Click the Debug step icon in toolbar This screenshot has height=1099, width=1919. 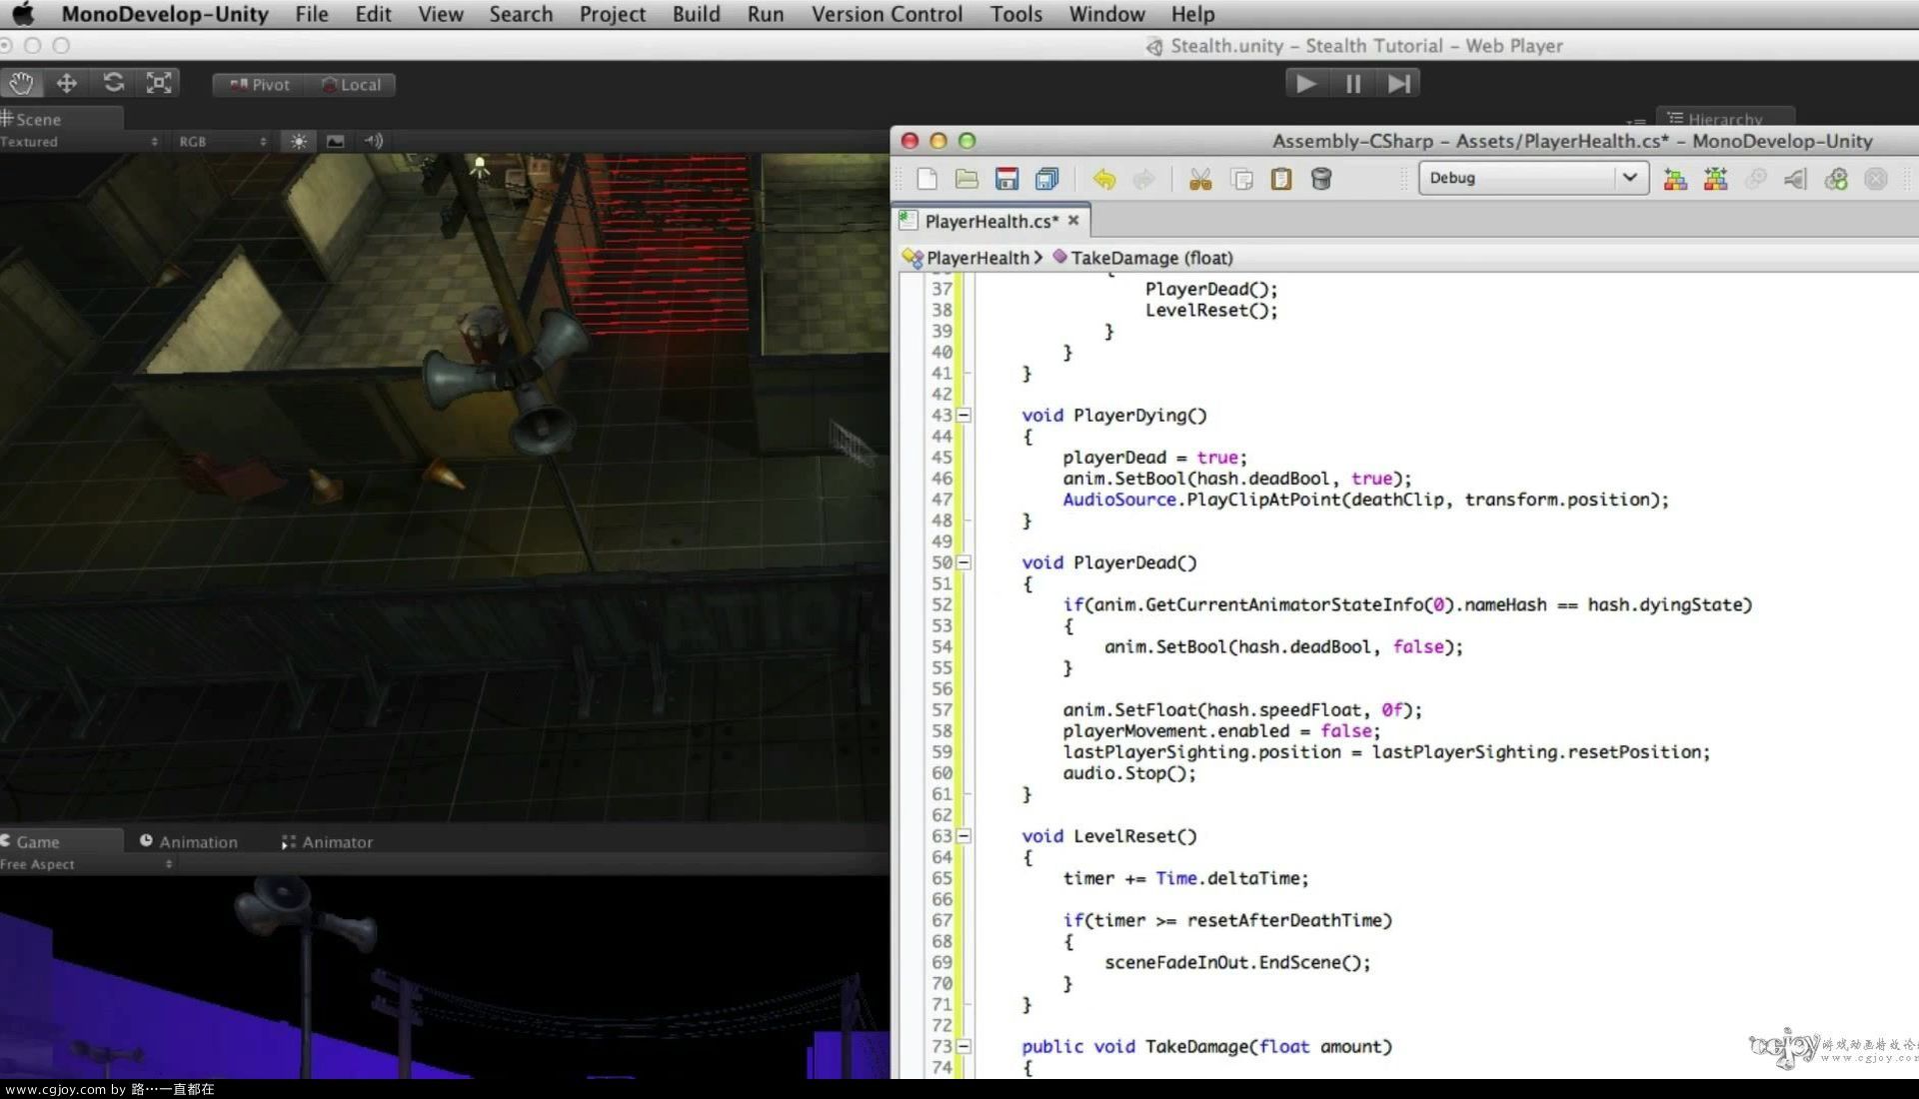pyautogui.click(x=1796, y=179)
